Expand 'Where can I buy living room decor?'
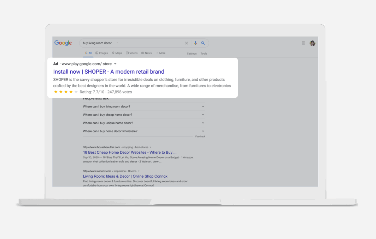Viewport: 376px width, 239px height. (x=143, y=106)
